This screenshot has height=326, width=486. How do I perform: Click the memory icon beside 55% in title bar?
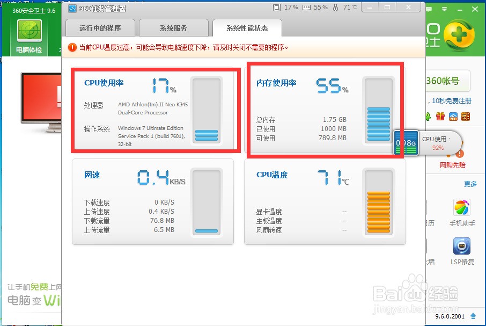306,8
